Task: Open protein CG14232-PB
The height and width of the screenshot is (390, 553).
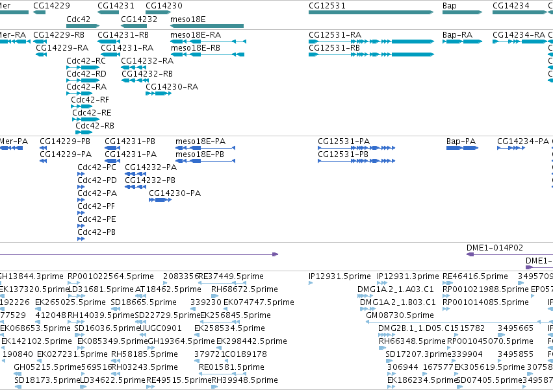Action: click(150, 180)
